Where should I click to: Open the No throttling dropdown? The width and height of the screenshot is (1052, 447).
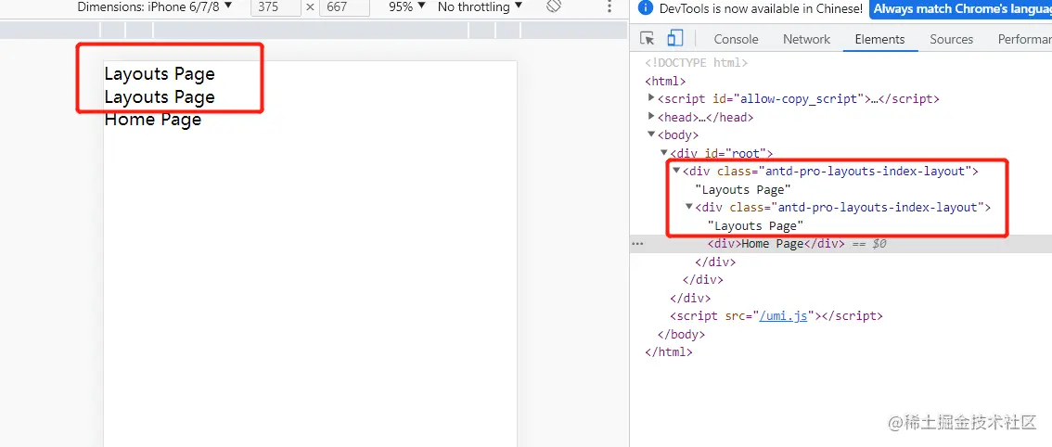coord(480,6)
